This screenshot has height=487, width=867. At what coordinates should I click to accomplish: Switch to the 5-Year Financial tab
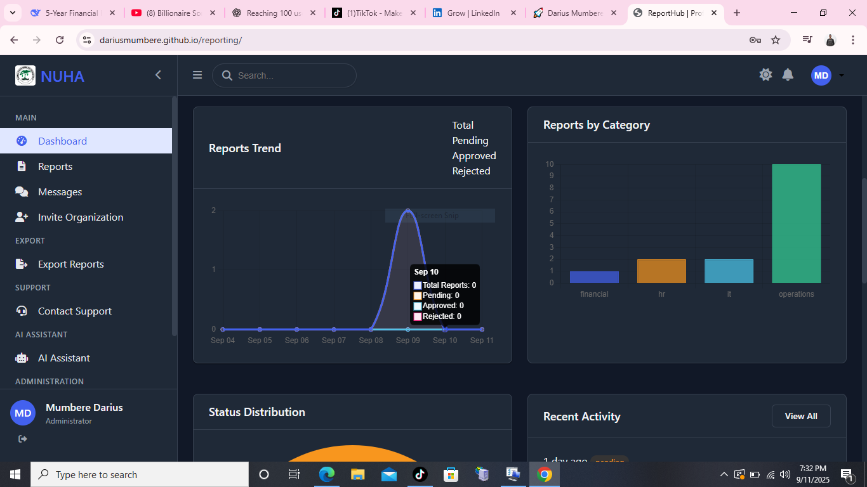72,13
